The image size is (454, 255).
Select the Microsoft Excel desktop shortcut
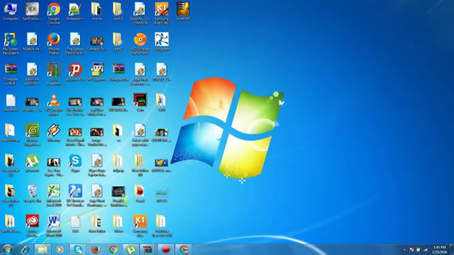click(x=54, y=195)
